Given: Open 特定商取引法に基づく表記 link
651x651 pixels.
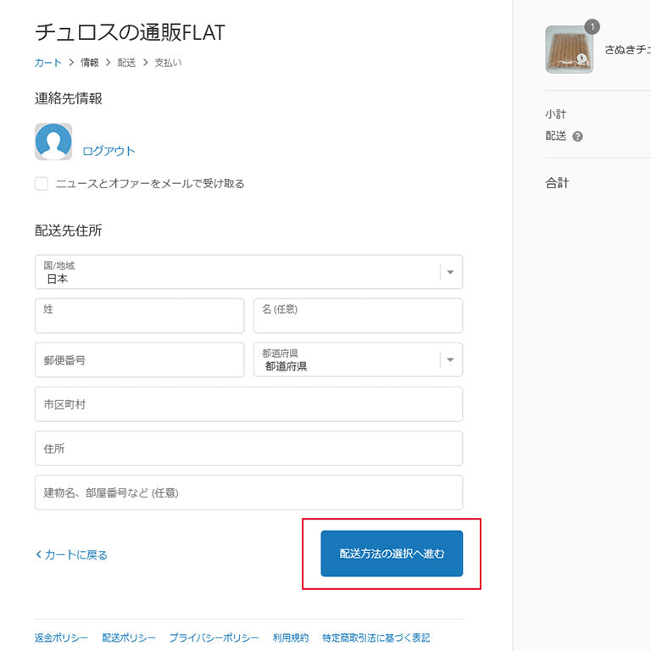Looking at the screenshot, I should coord(376,637).
